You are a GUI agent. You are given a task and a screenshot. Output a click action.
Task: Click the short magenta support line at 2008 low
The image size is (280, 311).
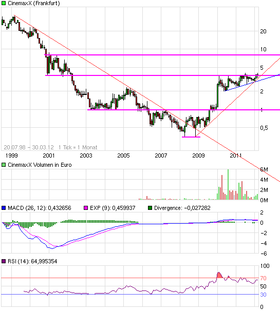[191, 137]
